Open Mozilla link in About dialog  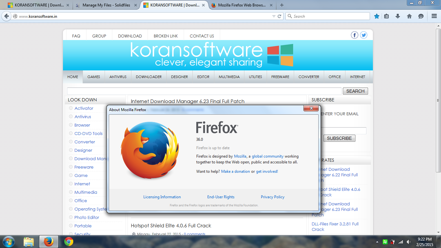pos(240,156)
